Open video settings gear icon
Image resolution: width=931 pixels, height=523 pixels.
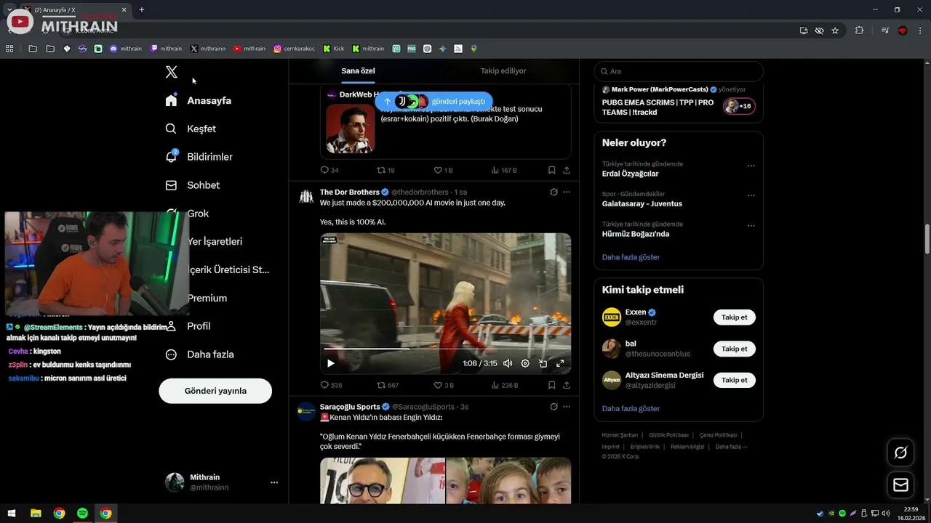525,363
